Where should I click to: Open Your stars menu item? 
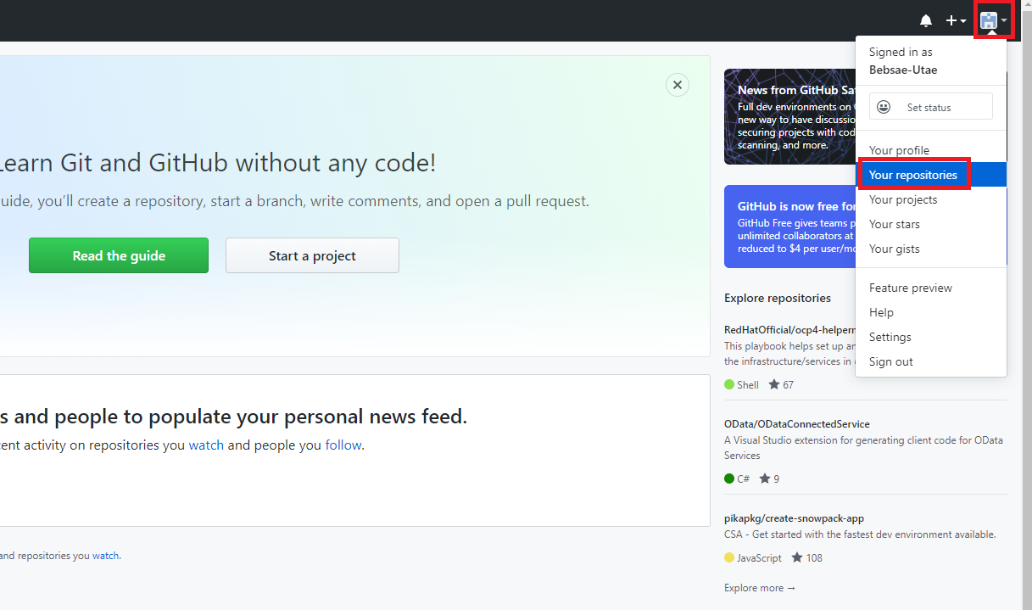[x=931, y=224]
